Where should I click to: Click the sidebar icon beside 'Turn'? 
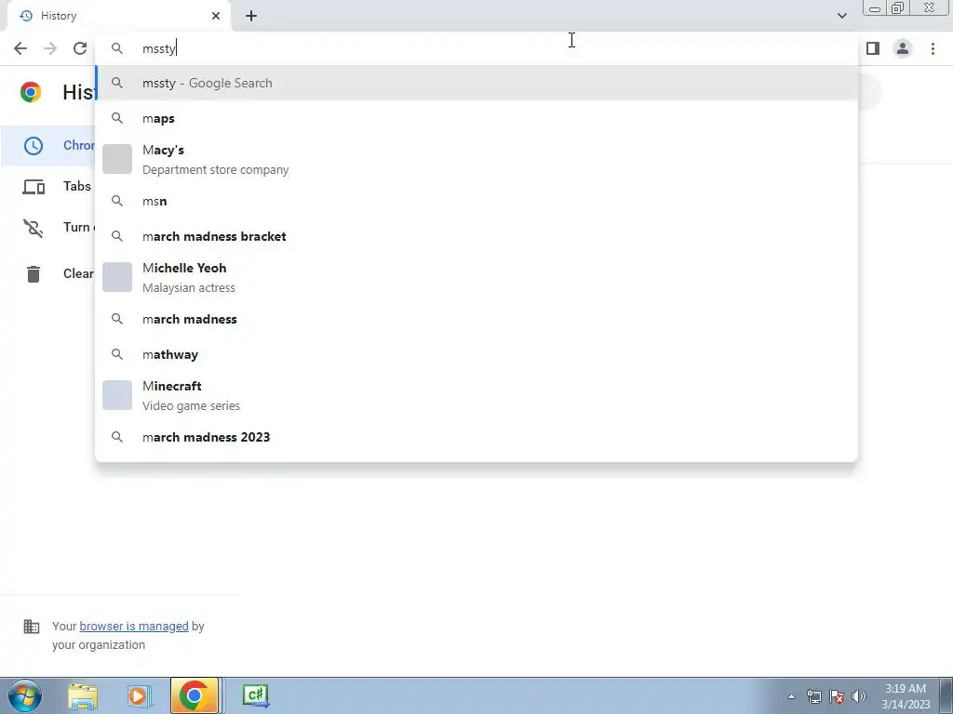click(x=34, y=228)
